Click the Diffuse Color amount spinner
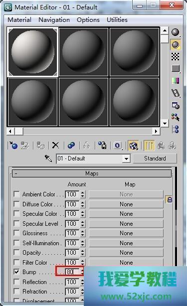The width and height of the screenshot is (187, 306). 83,204
